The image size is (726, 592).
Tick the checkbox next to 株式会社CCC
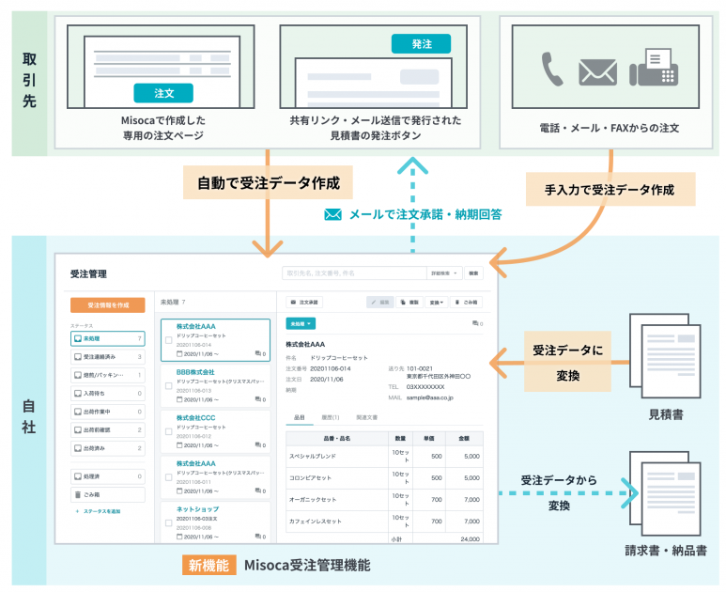click(169, 431)
